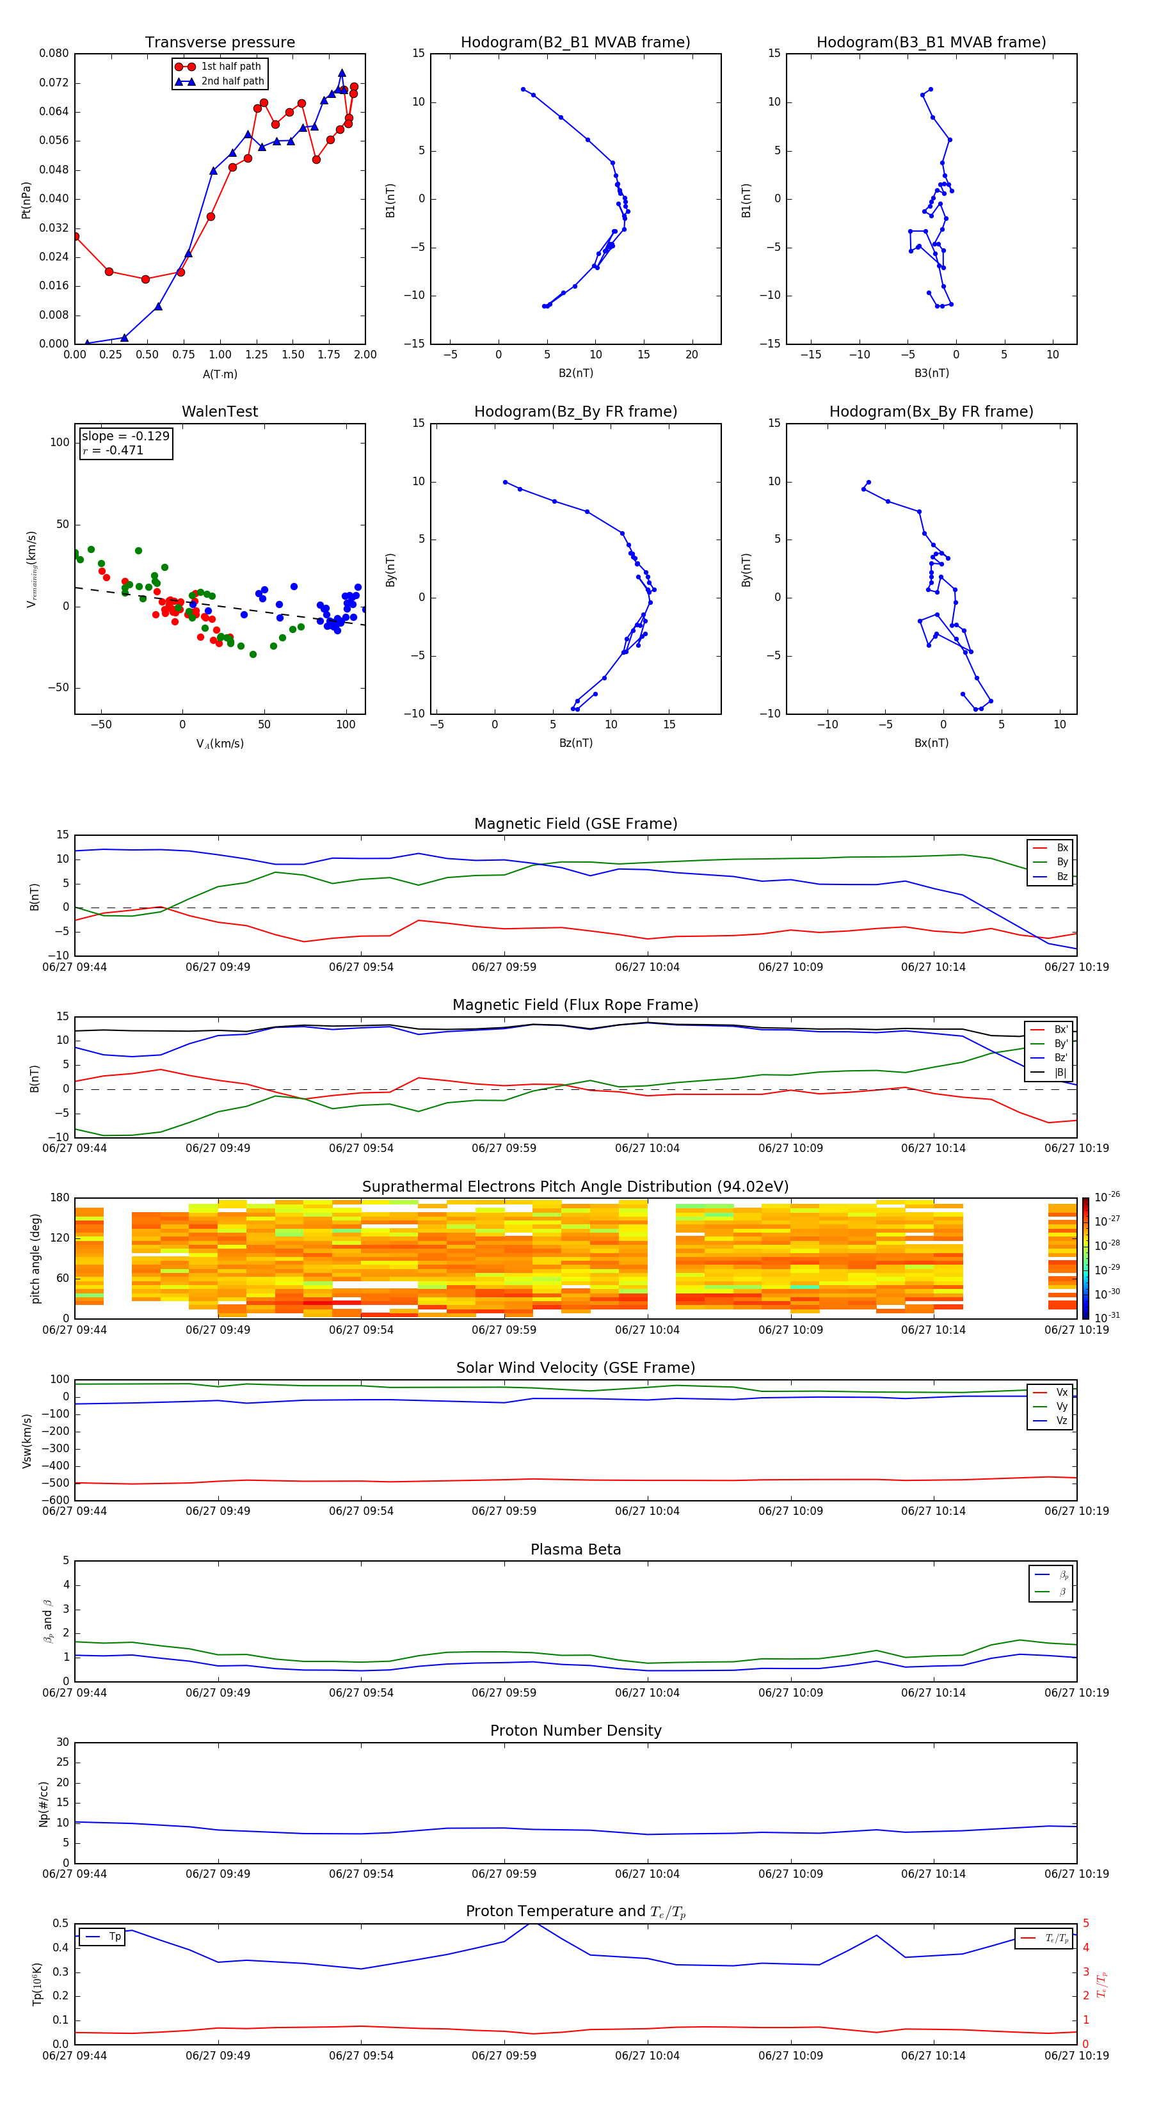
Task: Click the 'By' legend entry in GSE plot
Action: [1051, 863]
